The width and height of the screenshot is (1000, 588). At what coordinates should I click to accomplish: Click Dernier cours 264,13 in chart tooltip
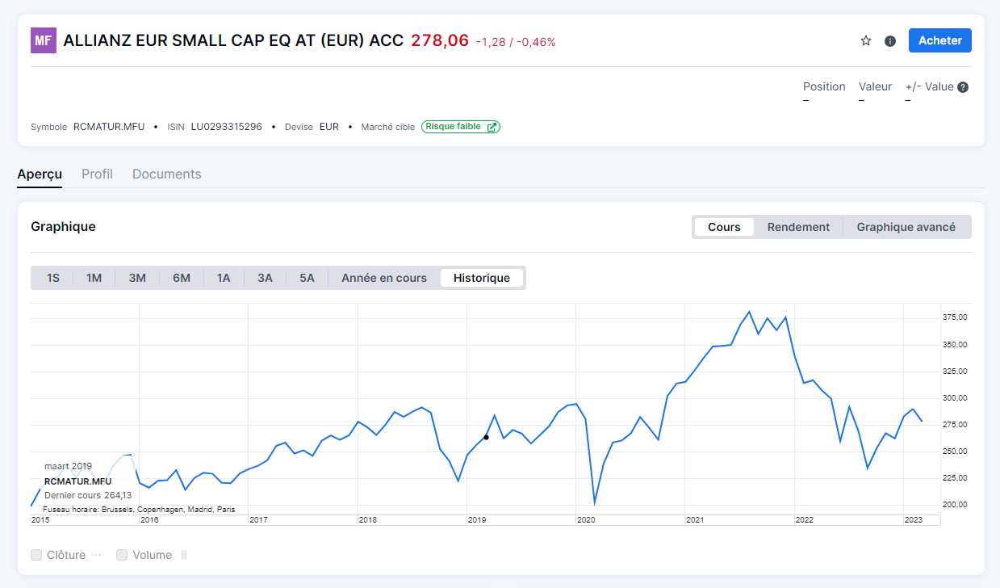89,495
